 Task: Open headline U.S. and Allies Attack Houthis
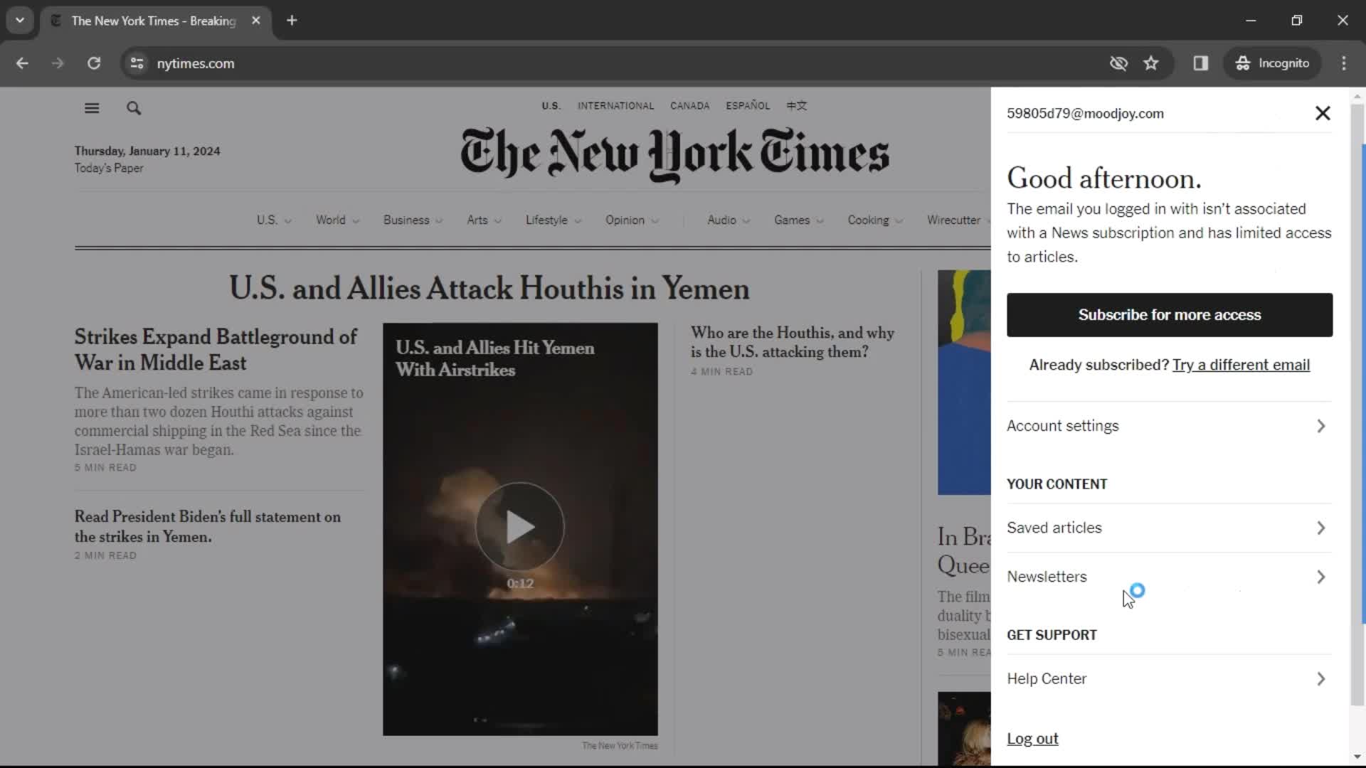(x=489, y=289)
